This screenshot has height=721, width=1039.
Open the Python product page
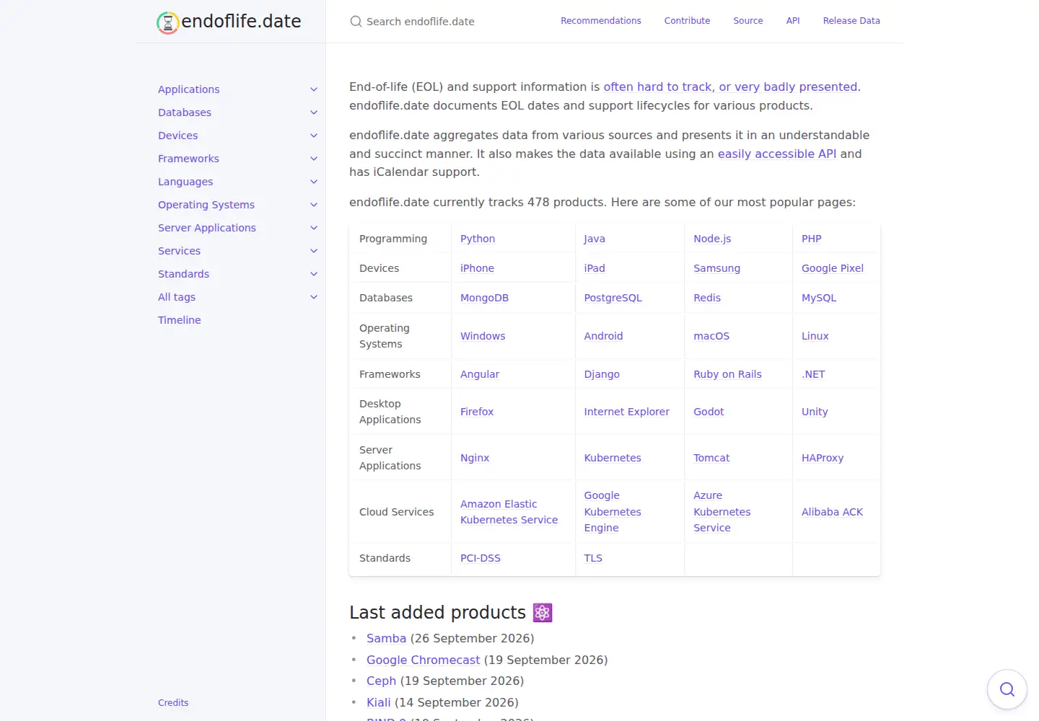478,239
